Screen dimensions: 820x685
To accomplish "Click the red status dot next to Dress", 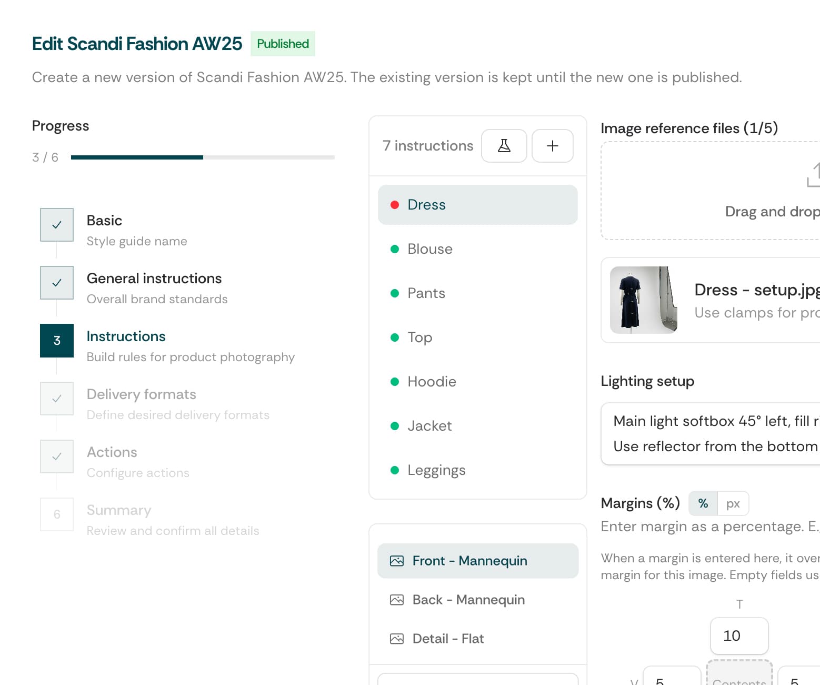I will click(x=395, y=204).
